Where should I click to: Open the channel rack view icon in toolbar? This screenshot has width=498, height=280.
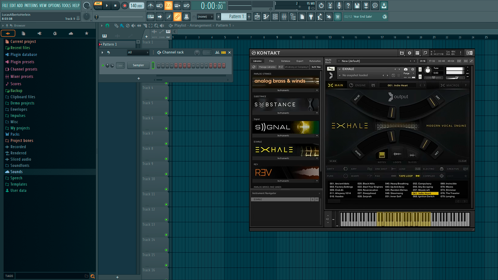[x=275, y=17]
